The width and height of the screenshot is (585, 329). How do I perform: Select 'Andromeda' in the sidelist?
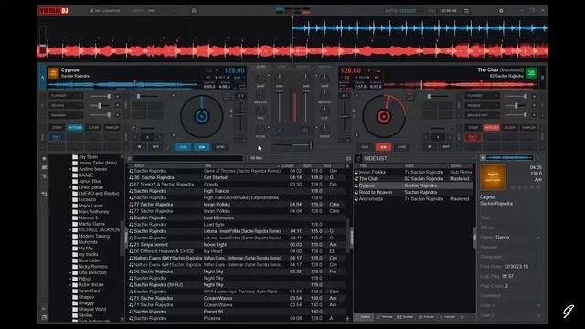413,199
